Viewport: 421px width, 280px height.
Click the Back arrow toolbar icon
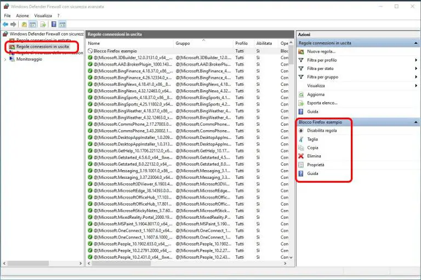[5, 25]
